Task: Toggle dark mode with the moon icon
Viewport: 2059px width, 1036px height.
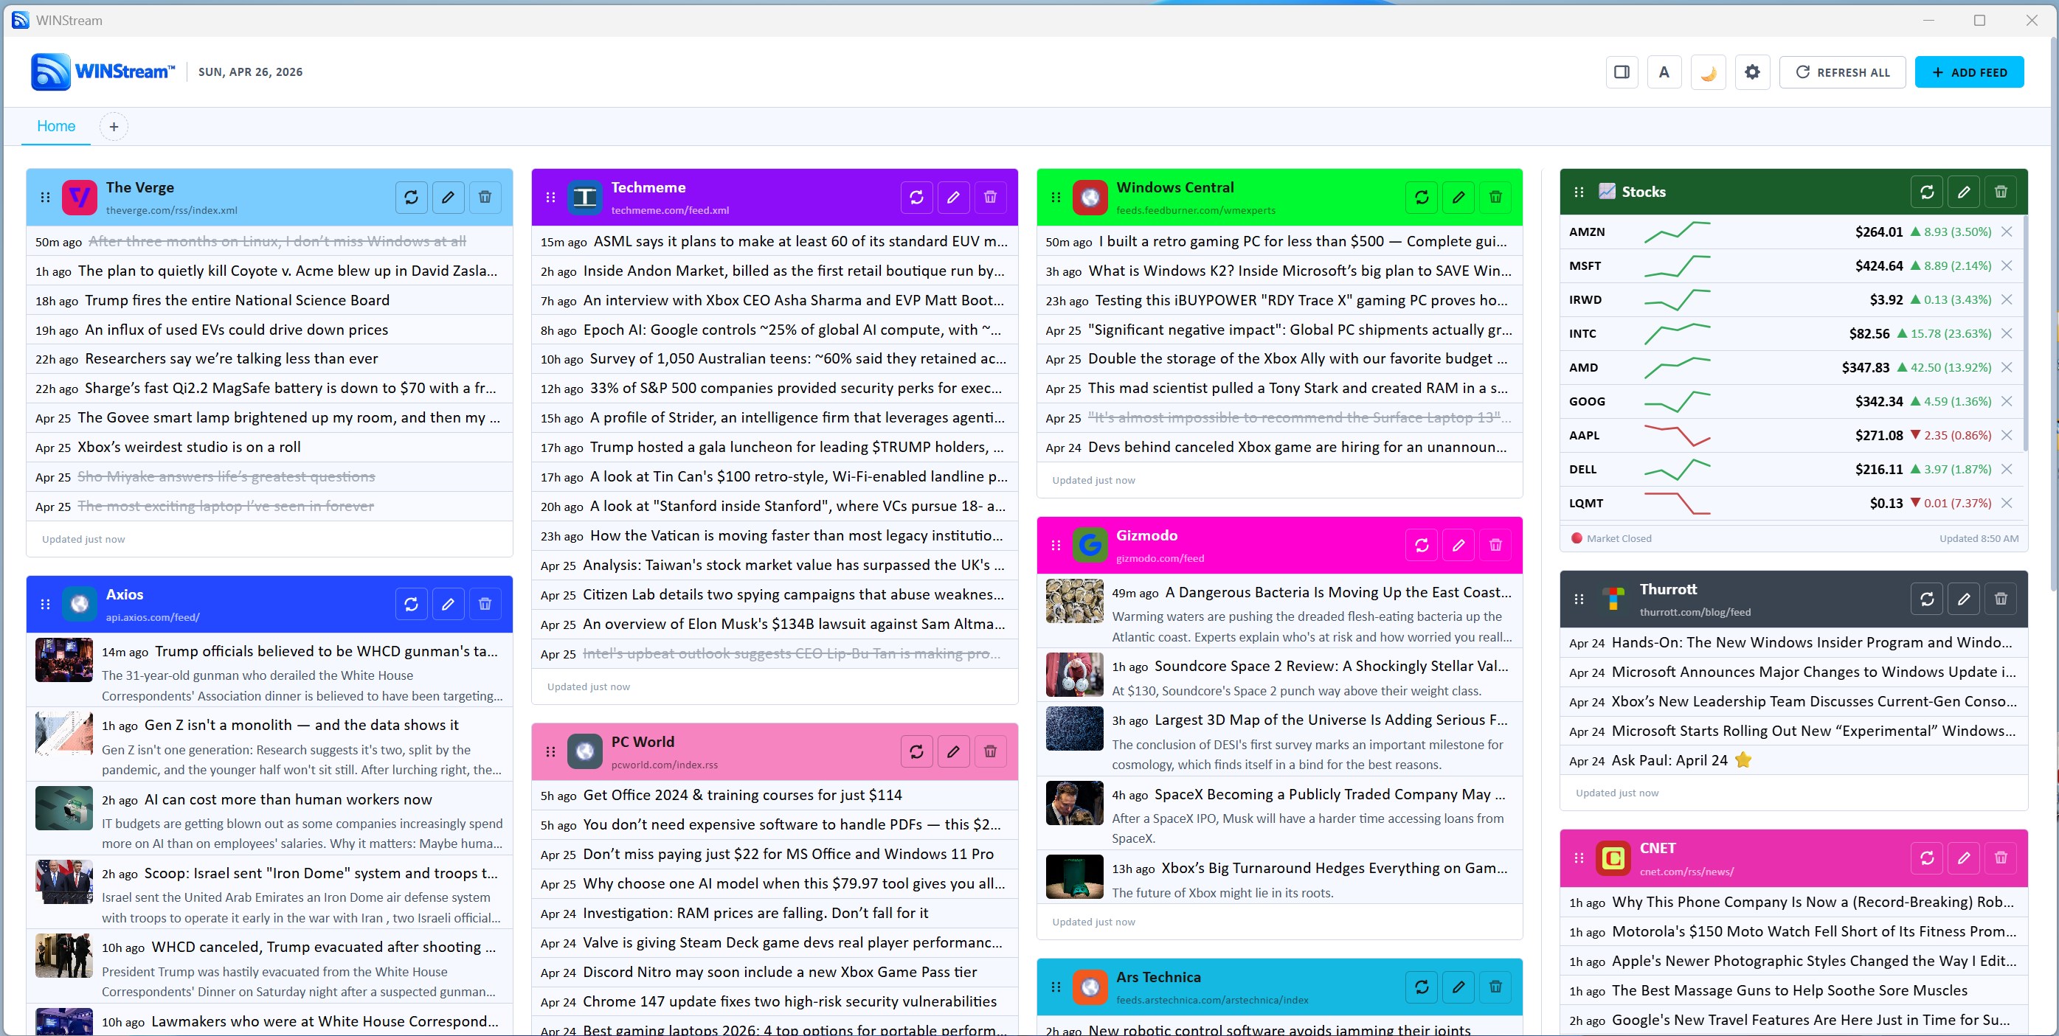Action: [1708, 72]
